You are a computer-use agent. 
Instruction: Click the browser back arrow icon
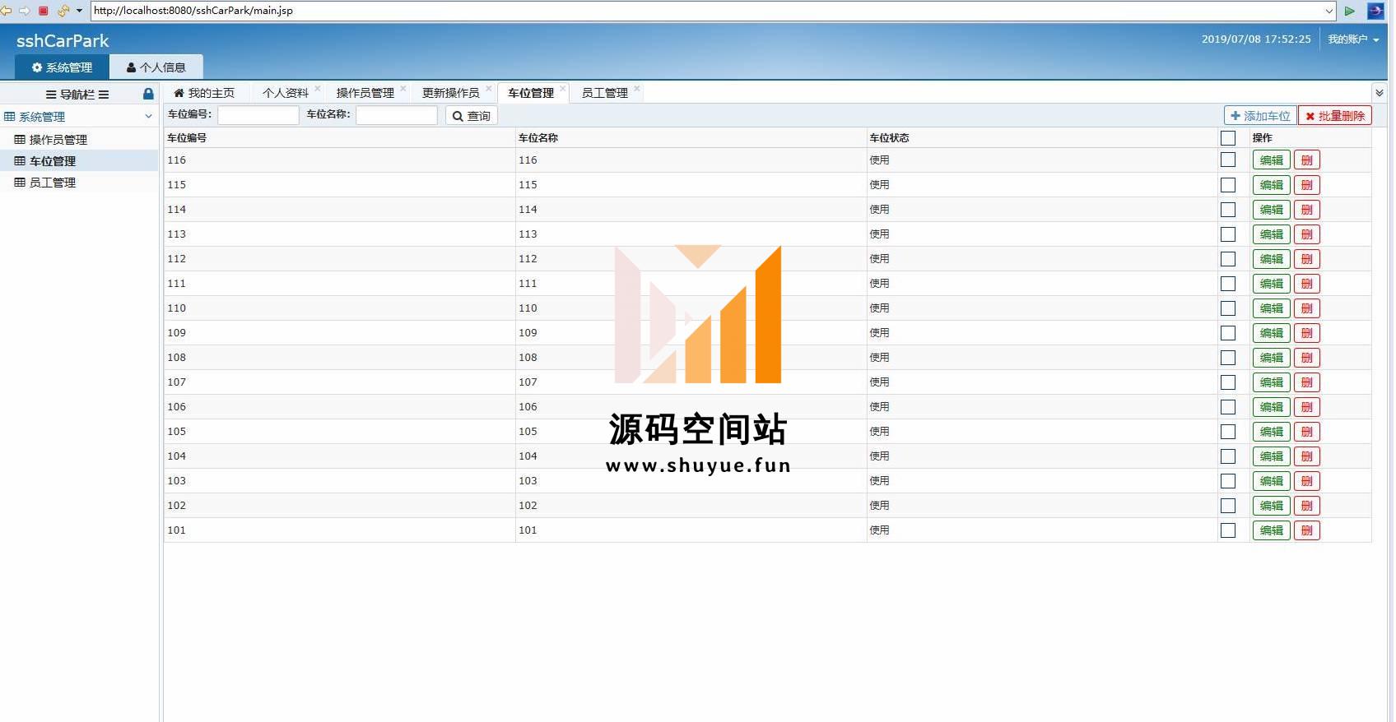click(6, 11)
